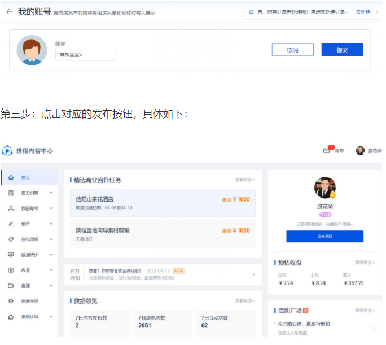The width and height of the screenshot is (386, 345).
Task: Click the cartoon profile avatar
Action: click(x=32, y=50)
